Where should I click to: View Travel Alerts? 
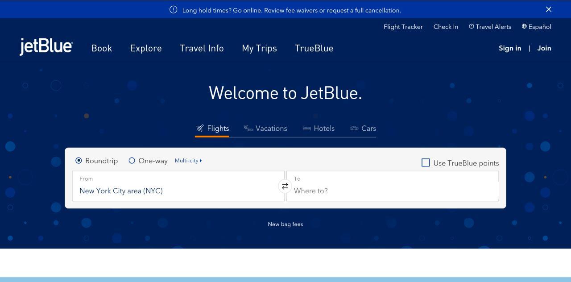tap(490, 27)
